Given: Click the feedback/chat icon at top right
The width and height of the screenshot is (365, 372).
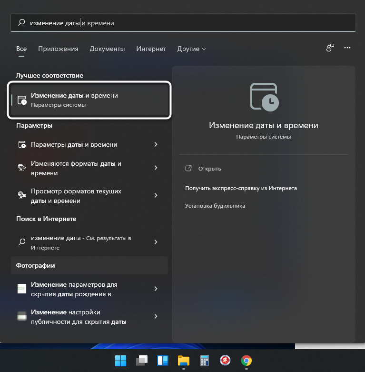Looking at the screenshot, I should tap(330, 48).
